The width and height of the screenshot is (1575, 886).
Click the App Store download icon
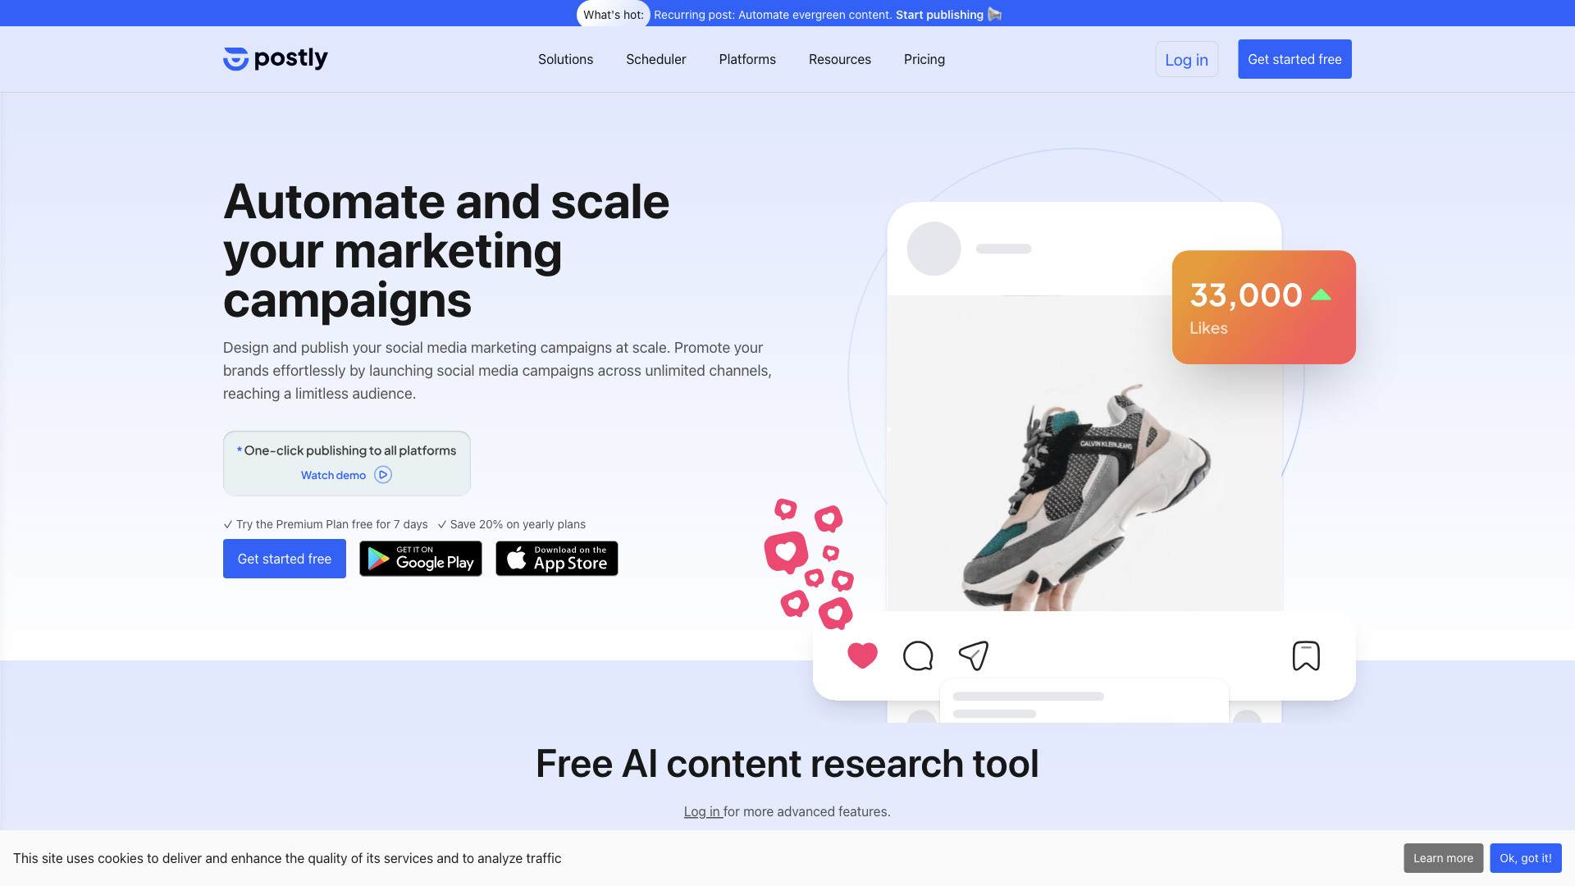[x=556, y=558]
